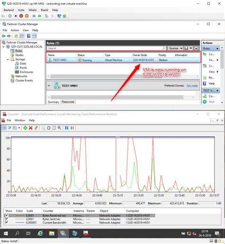This screenshot has width=225, height=244.
Task: Select Disks under Storage
Action: (x=23, y=64)
